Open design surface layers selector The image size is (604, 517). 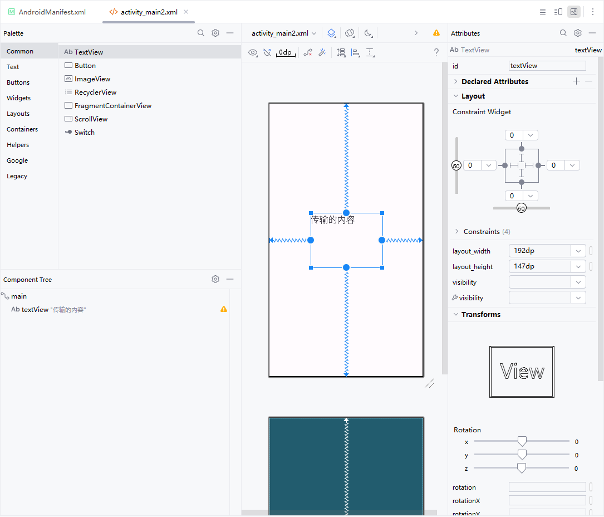click(332, 33)
